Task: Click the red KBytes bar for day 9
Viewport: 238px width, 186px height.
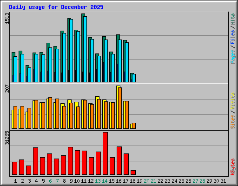Action: (x=70, y=161)
